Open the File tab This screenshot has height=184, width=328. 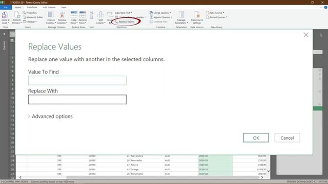(6, 7)
